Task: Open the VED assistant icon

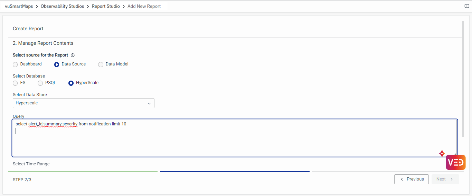Action: [x=455, y=162]
